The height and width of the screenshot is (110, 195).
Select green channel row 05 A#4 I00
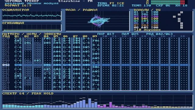[x=146, y=21]
